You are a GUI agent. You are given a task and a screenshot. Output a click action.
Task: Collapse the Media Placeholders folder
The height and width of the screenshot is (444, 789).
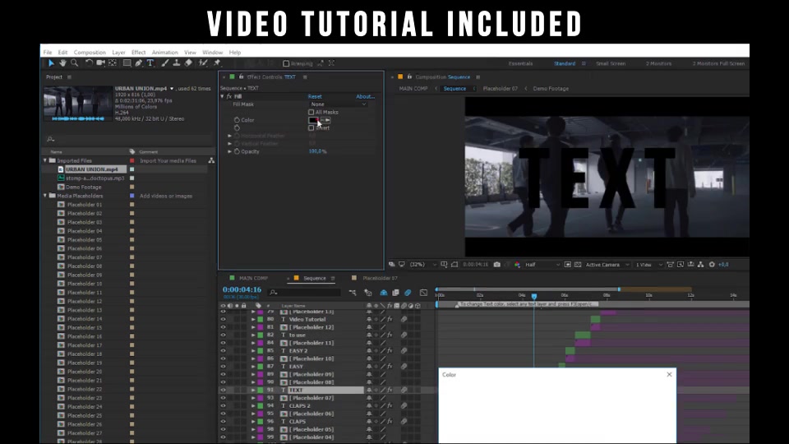tap(44, 196)
